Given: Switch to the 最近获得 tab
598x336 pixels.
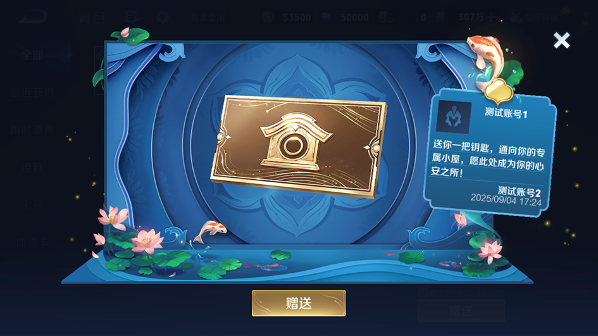Looking at the screenshot, I should tap(32, 92).
